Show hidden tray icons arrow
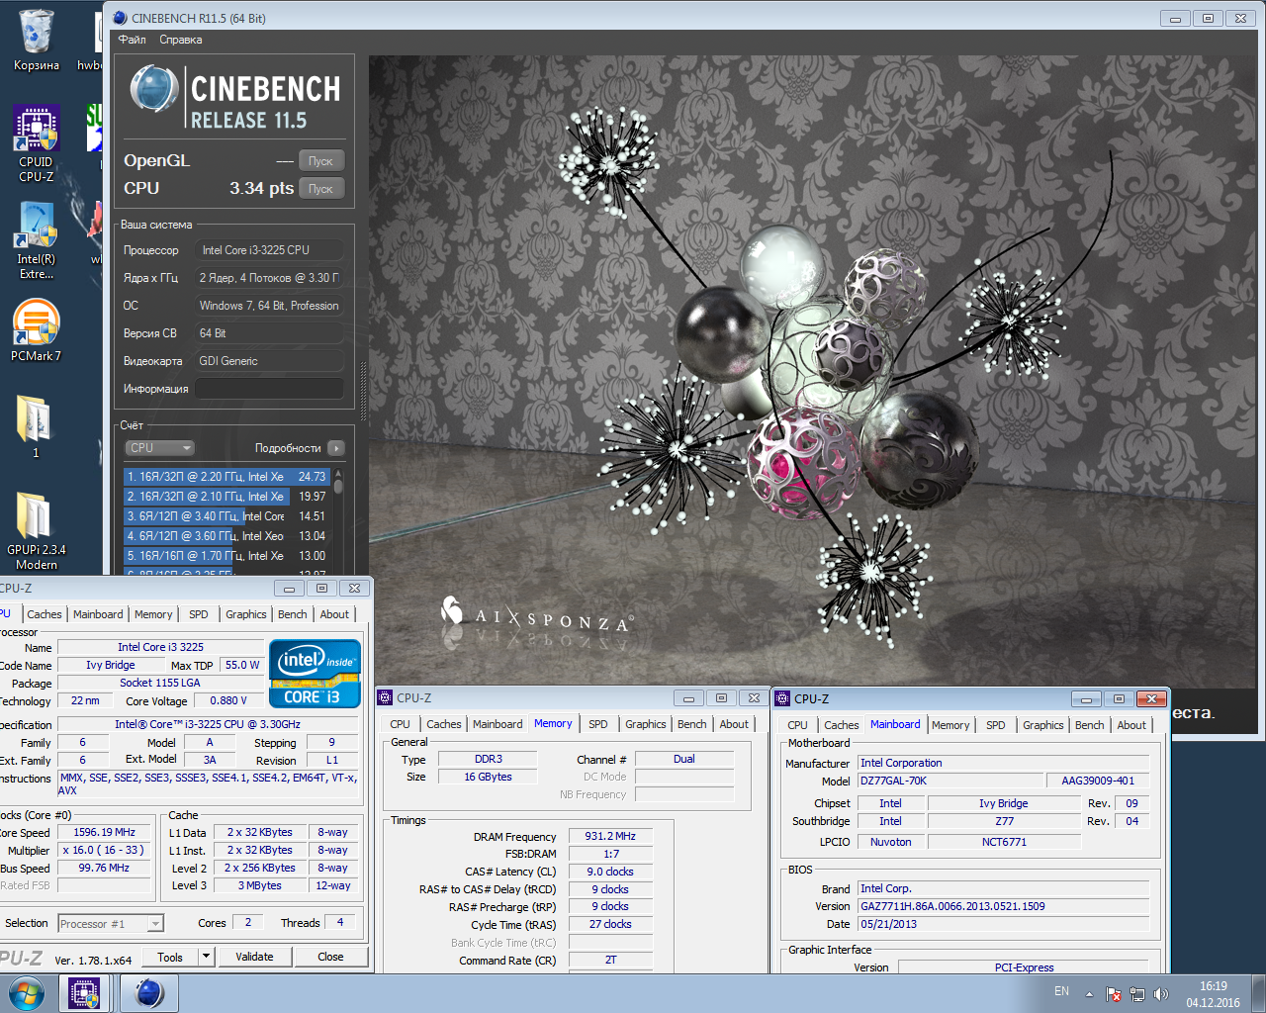The width and height of the screenshot is (1266, 1013). (1089, 994)
